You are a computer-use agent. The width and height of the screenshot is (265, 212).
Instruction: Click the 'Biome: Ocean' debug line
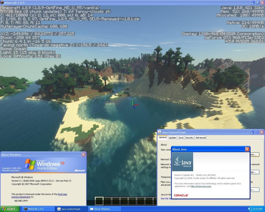pyautogui.click(x=14, y=49)
